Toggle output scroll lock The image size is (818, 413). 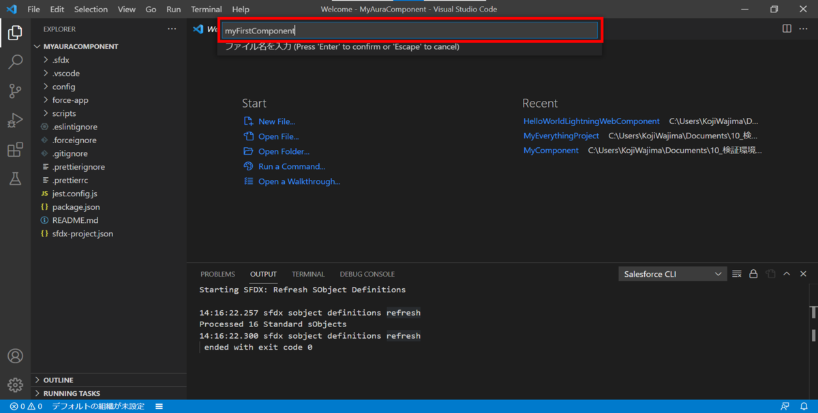pyautogui.click(x=753, y=274)
